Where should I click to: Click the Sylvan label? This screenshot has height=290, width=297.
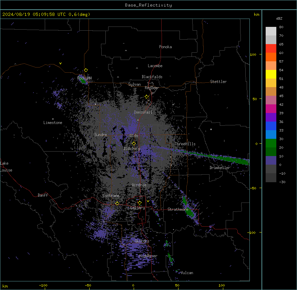point(134,84)
